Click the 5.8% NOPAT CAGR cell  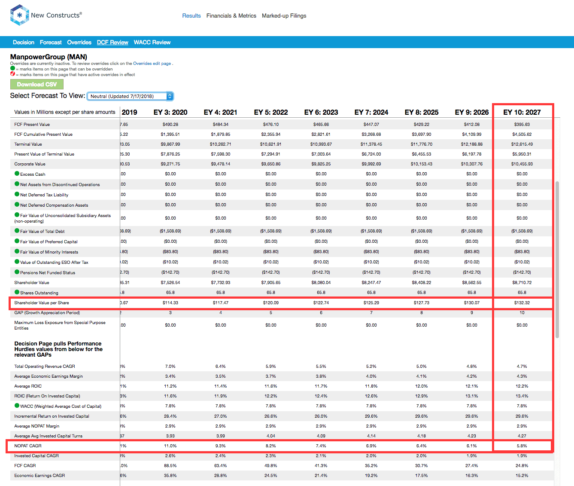pos(522,446)
